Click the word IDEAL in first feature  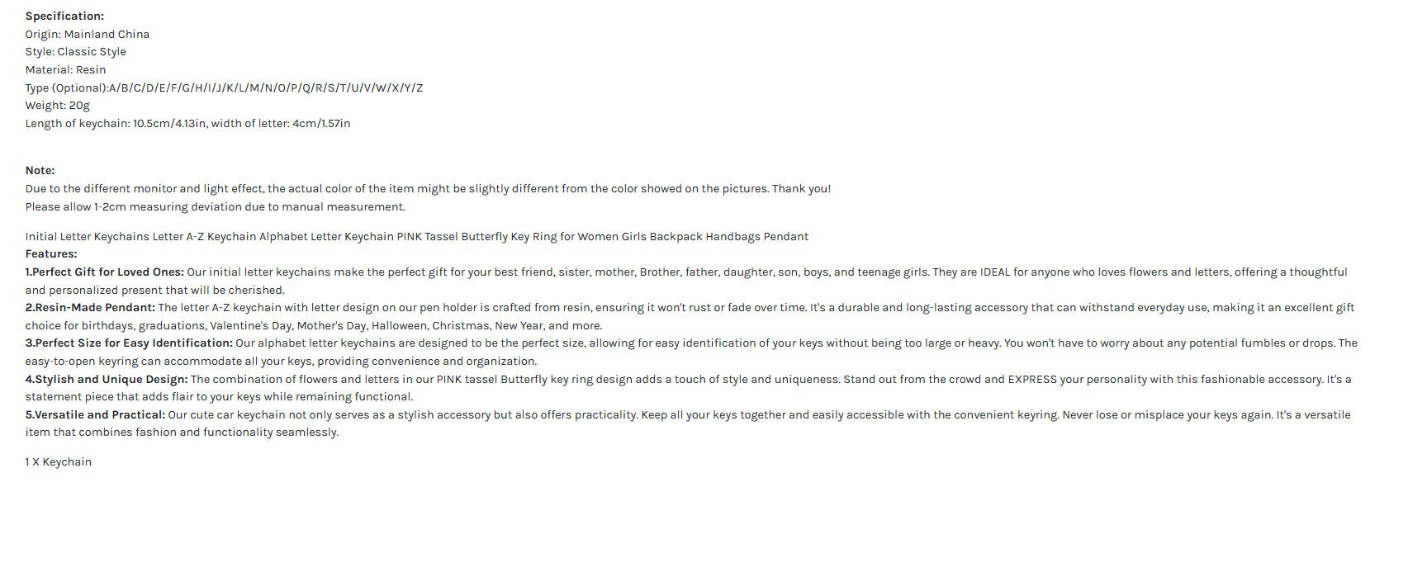point(995,272)
